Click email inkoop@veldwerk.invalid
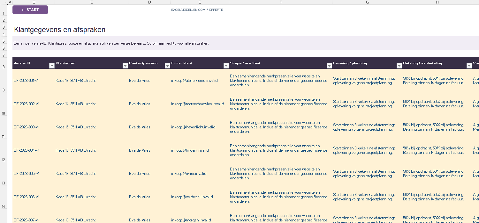The width and height of the screenshot is (479, 223). 193,197
